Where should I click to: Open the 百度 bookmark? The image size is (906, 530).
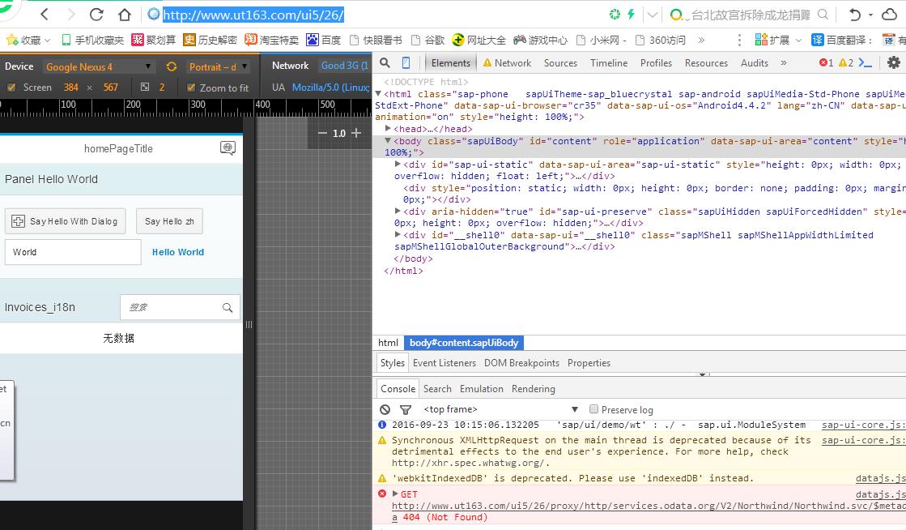pyautogui.click(x=324, y=40)
